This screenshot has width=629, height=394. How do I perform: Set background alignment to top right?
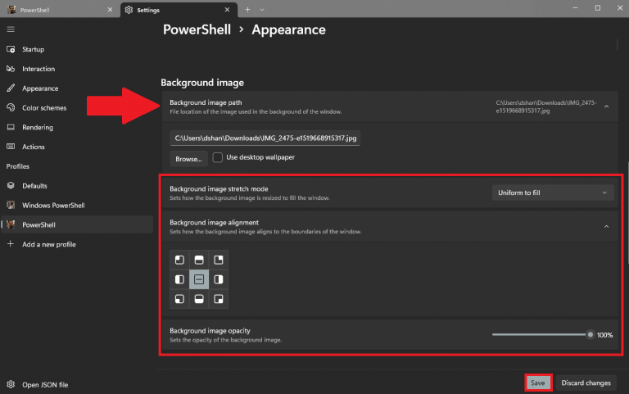(x=219, y=260)
